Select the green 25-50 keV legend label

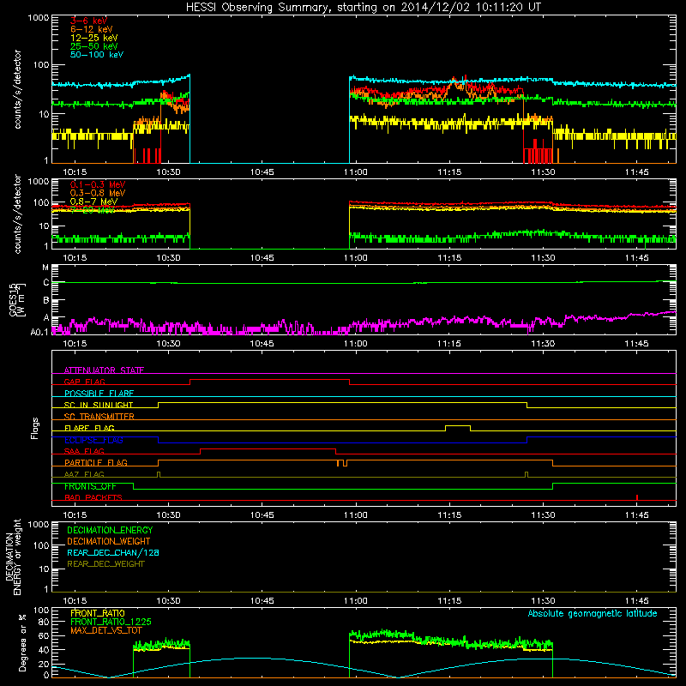pyautogui.click(x=94, y=46)
